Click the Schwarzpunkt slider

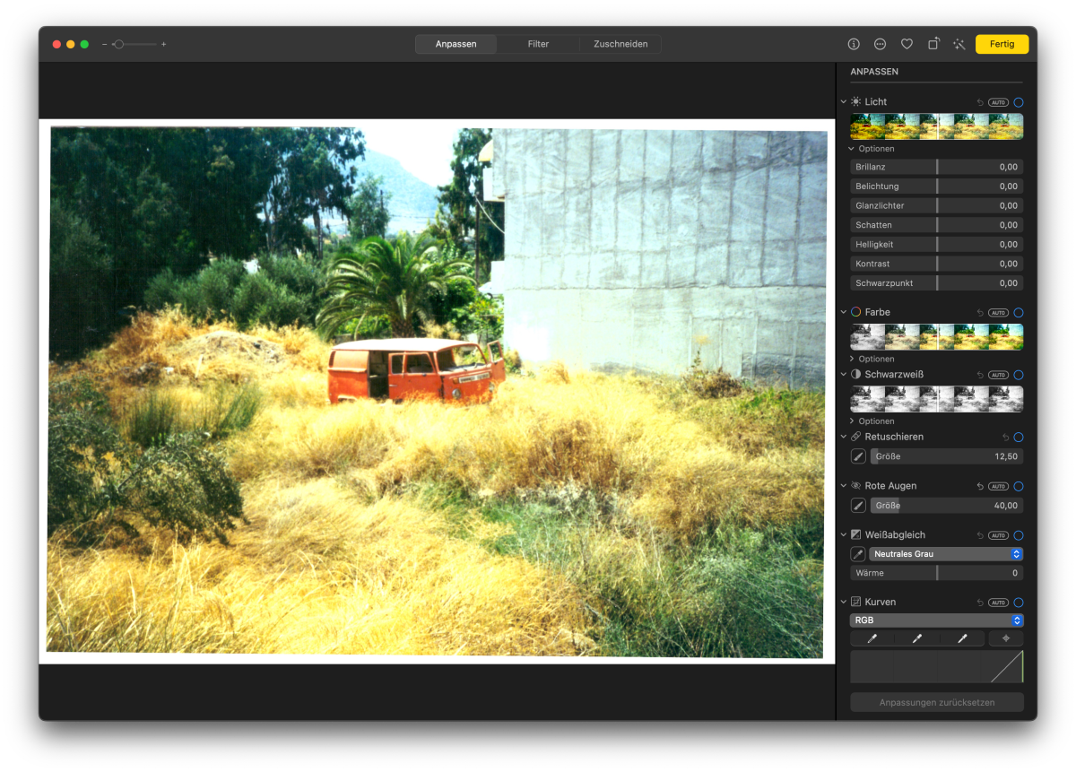[x=937, y=283]
